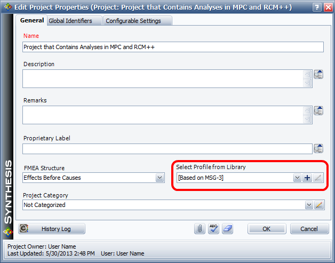Select the General tab
This screenshot has width=335, height=263.
[32, 20]
